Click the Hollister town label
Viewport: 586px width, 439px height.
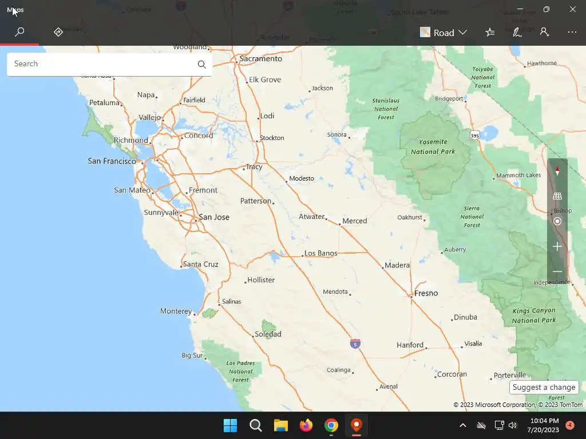click(261, 280)
